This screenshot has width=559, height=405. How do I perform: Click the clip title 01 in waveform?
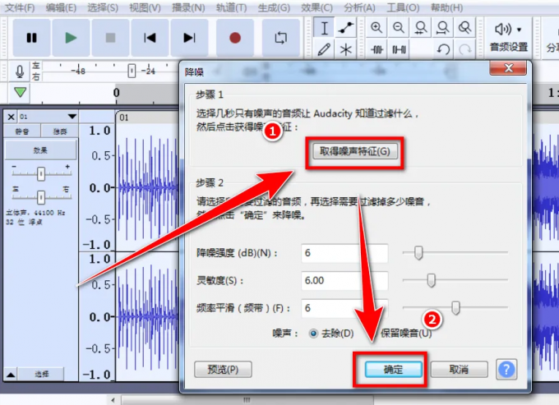click(x=124, y=117)
